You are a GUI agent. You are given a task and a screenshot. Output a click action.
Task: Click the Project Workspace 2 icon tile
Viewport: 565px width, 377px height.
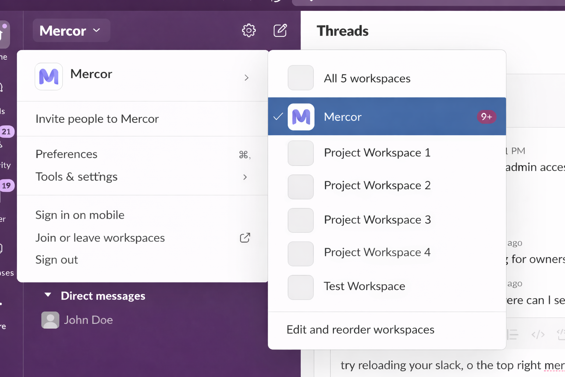[301, 187]
